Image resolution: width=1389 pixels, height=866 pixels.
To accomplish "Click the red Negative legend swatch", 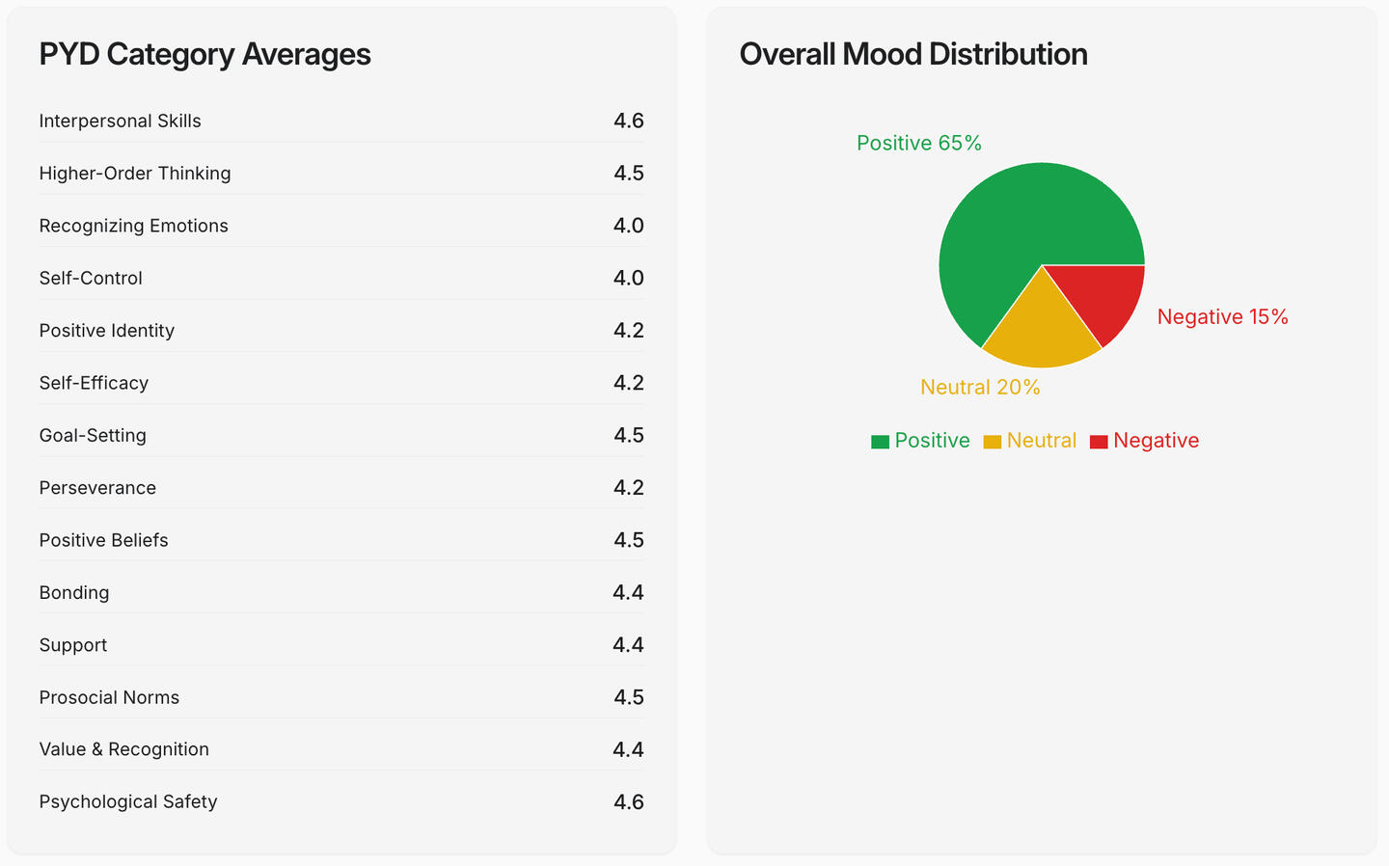I will pos(1099,442).
